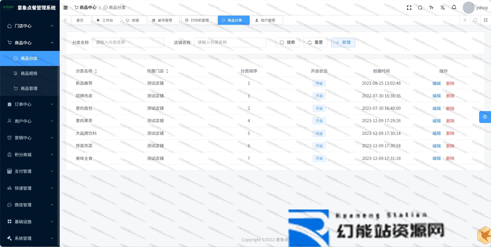Click 编辑 link for 招牌热卖 row
This screenshot has height=247, width=491.
436,96
